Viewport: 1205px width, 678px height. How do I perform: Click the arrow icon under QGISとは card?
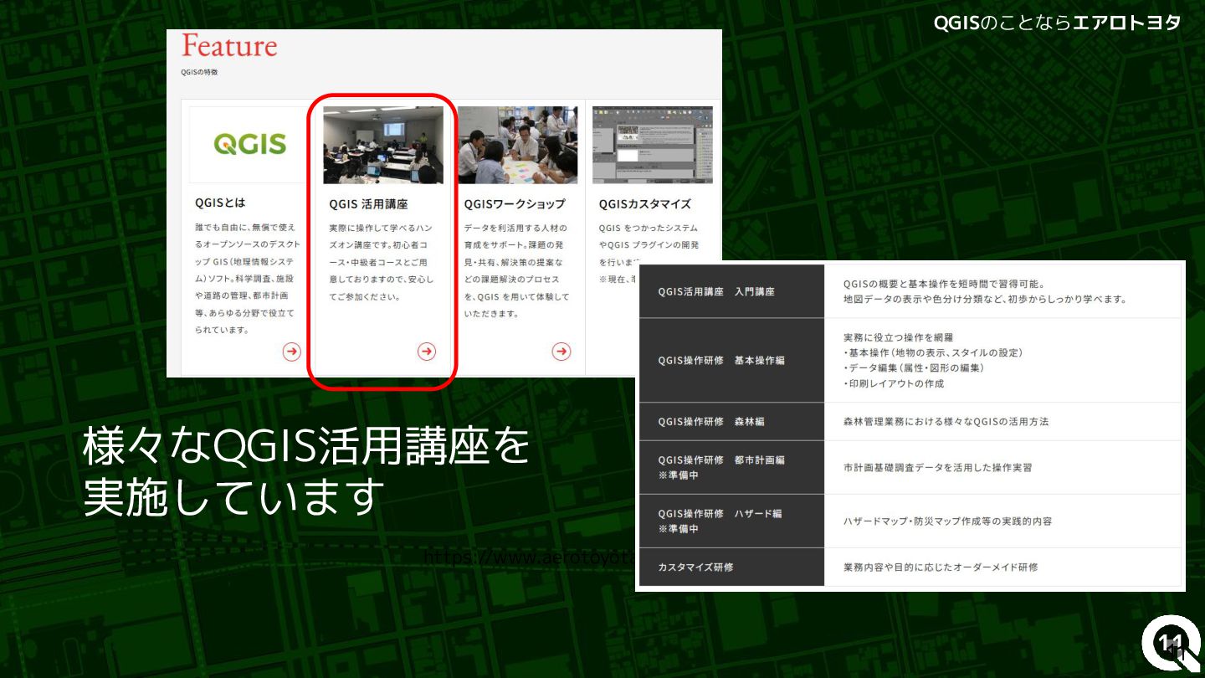(x=291, y=352)
